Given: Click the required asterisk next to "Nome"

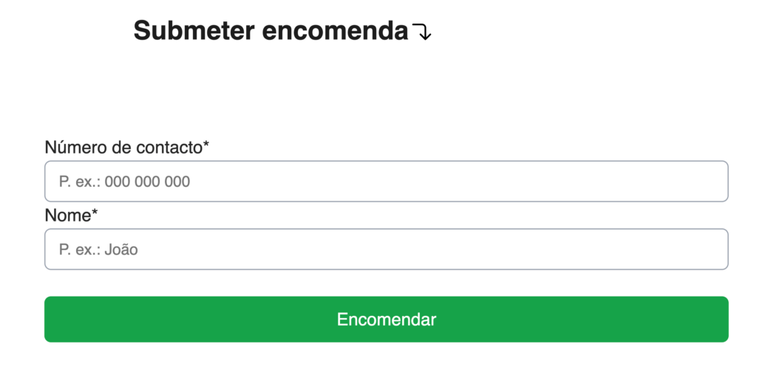Looking at the screenshot, I should (95, 214).
